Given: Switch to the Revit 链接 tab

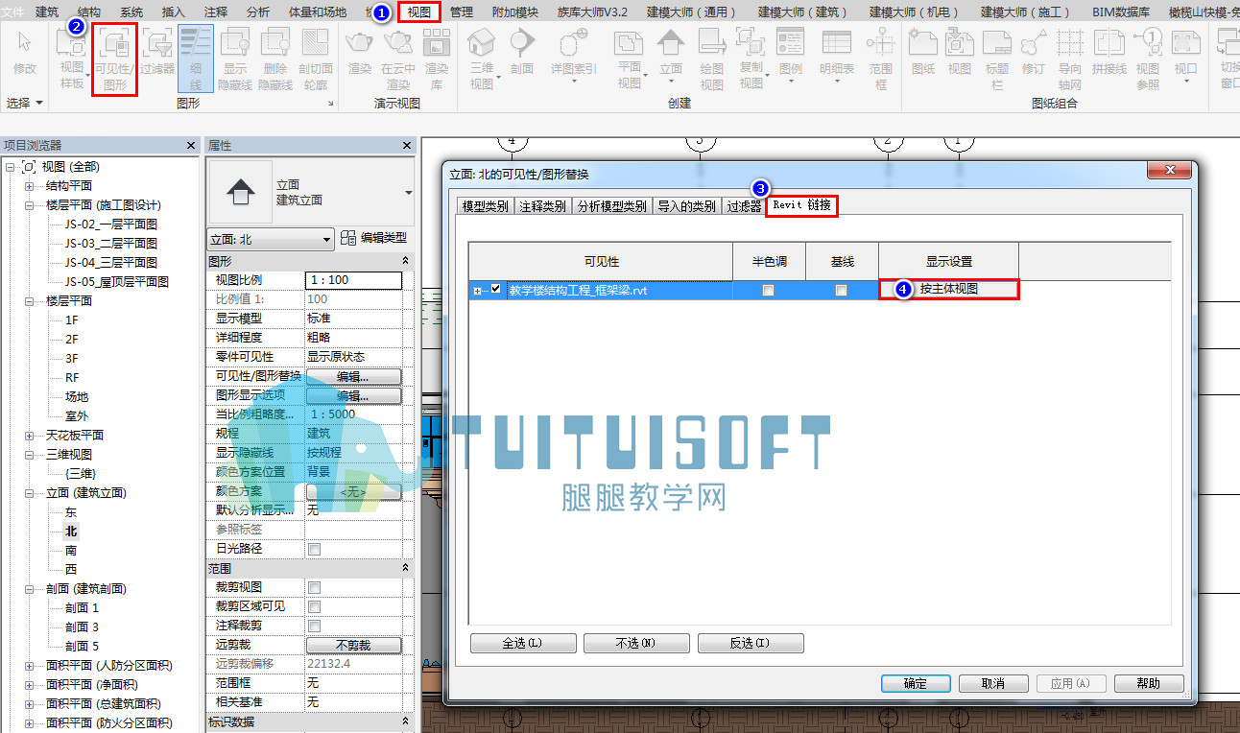Looking at the screenshot, I should click(801, 205).
